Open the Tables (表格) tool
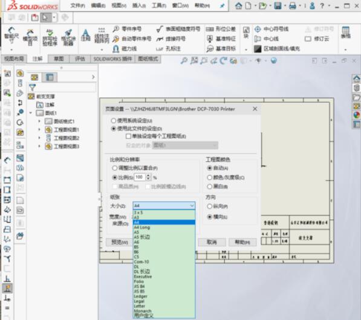 pos(345,33)
